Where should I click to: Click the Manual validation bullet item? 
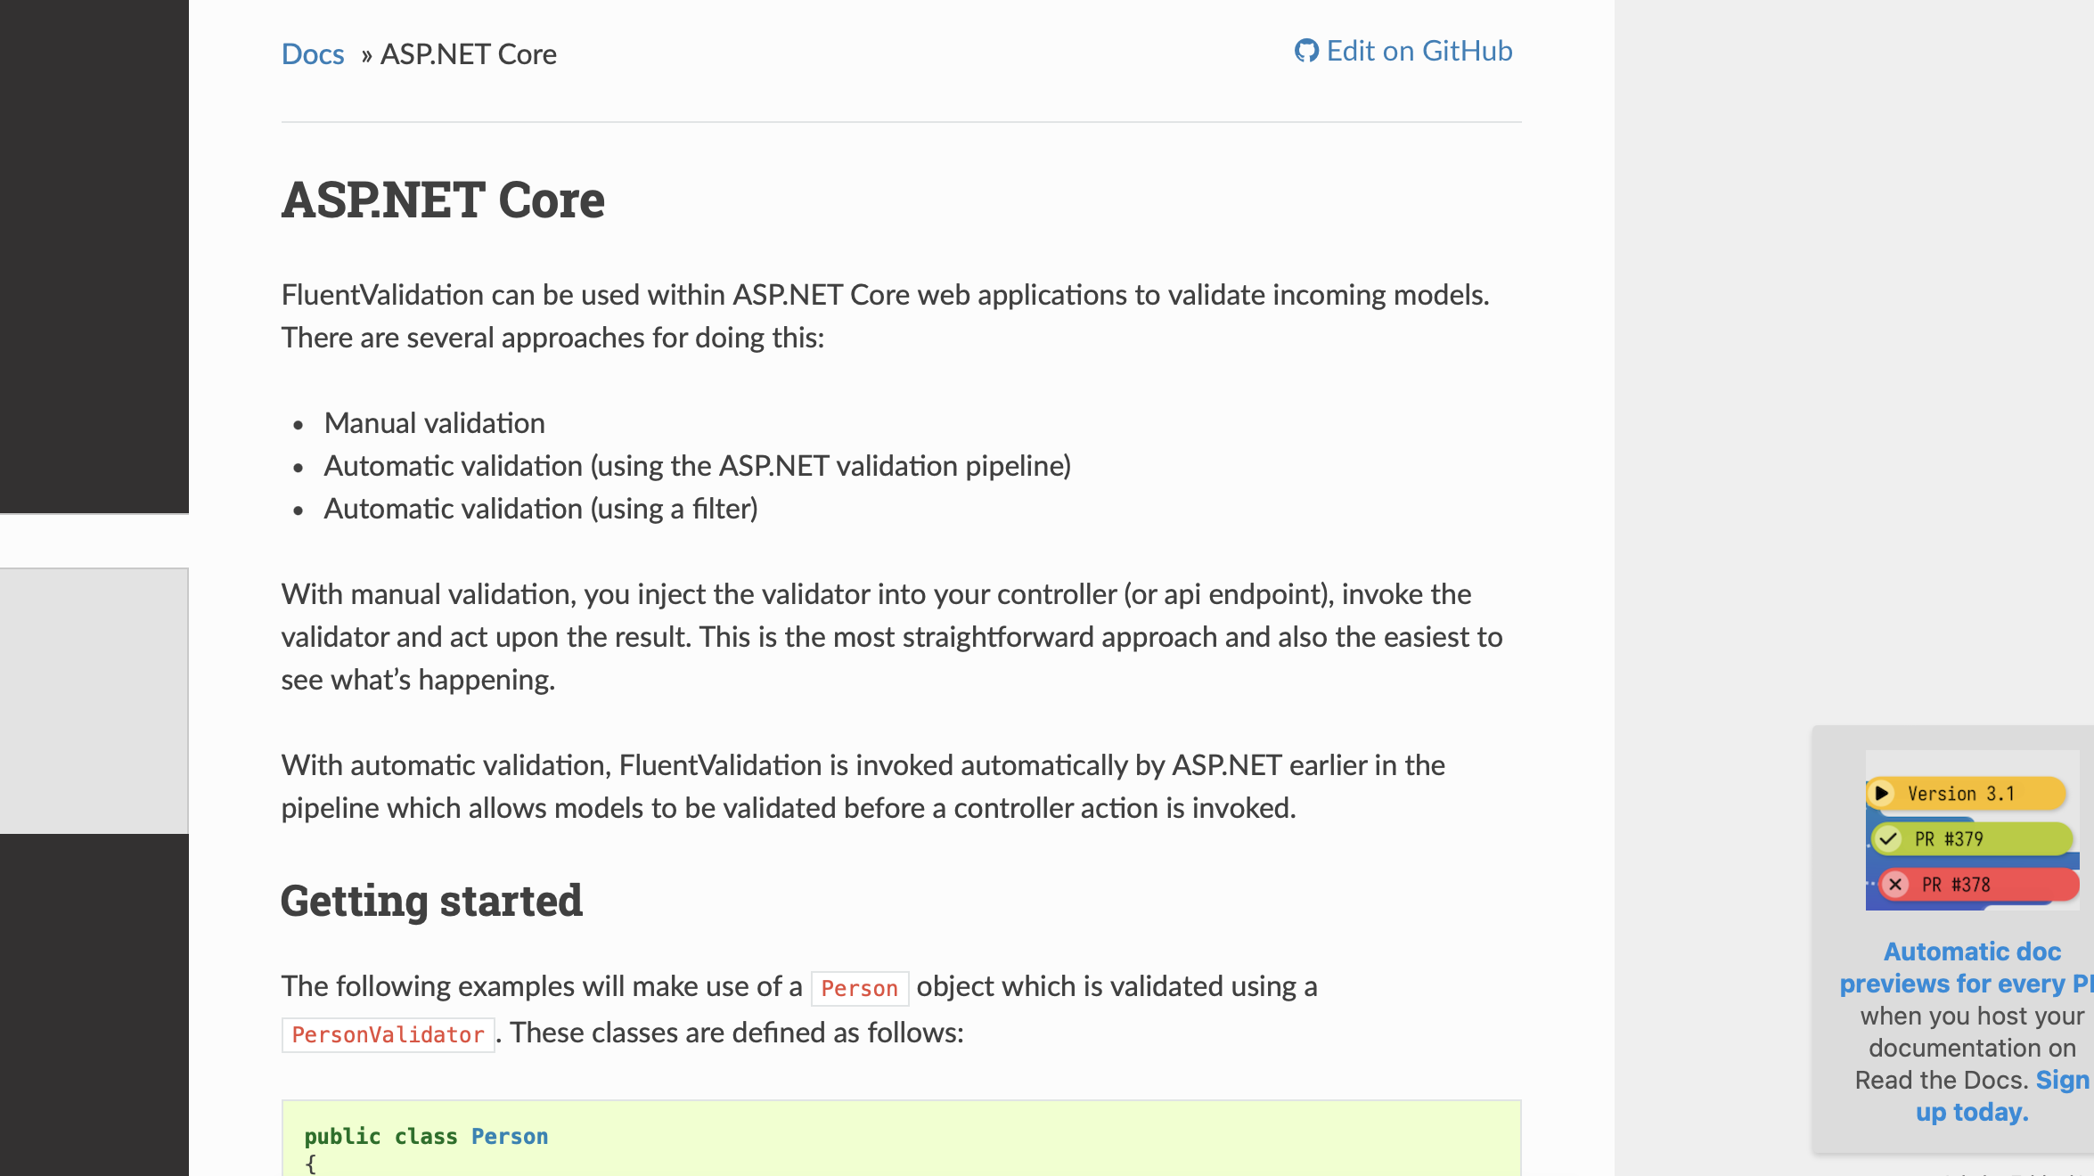tap(434, 423)
